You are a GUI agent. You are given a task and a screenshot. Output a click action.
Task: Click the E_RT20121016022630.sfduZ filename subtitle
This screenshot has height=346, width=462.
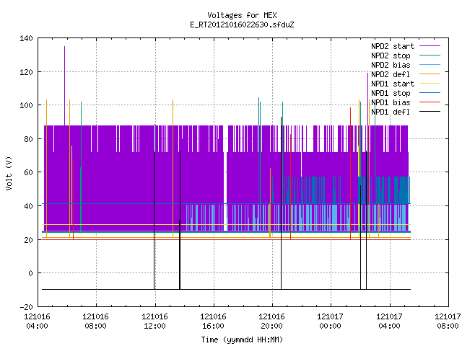point(242,25)
